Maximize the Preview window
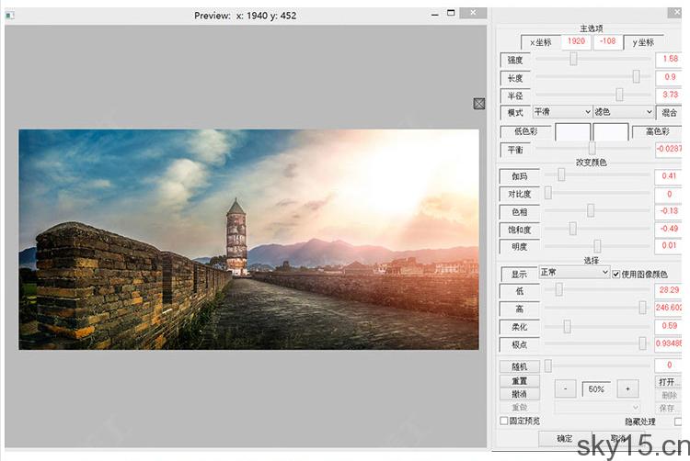Screen dimensions: 690x461 [x=451, y=13]
